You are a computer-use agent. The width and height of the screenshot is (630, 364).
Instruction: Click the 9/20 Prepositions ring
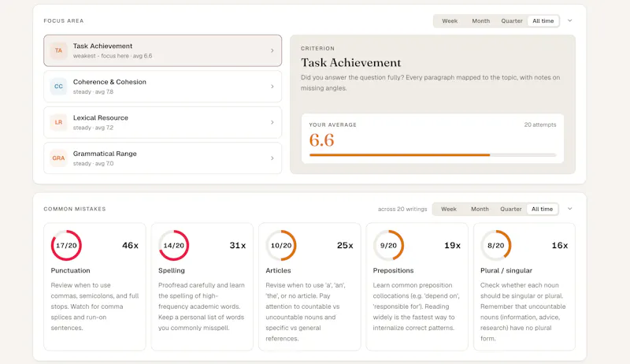pos(388,245)
